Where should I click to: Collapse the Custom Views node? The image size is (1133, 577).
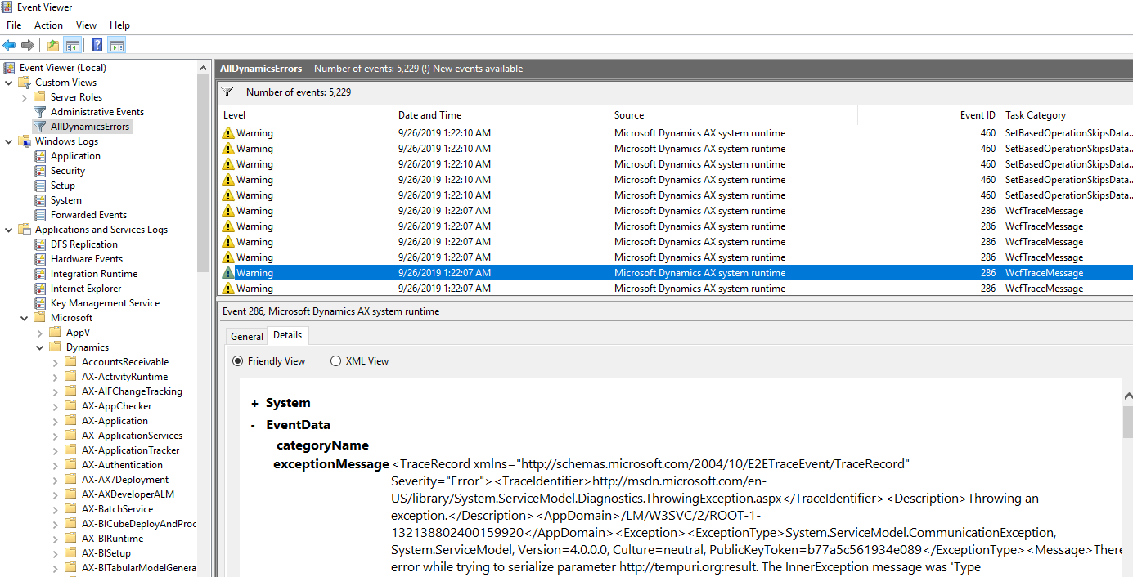[x=9, y=83]
